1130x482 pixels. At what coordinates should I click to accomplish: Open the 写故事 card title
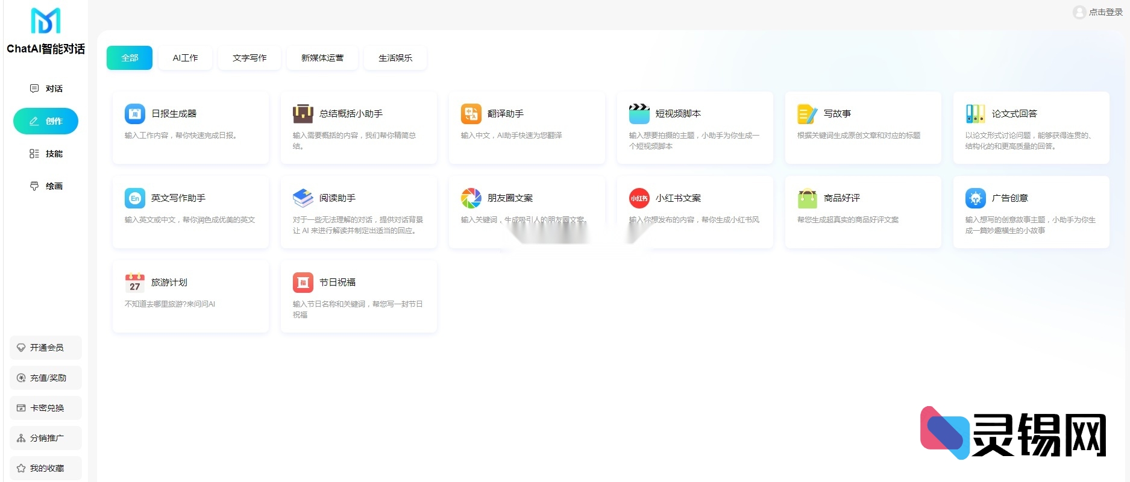[x=837, y=113]
